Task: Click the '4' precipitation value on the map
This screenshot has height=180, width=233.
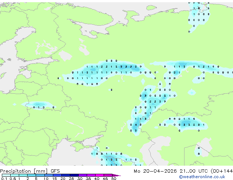Action: coord(136,125)
